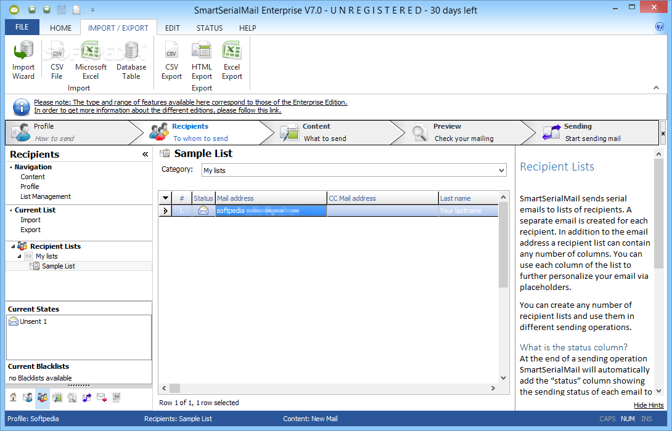
Task: Click the table horizontal scrollbar right arrow
Action: click(493, 388)
